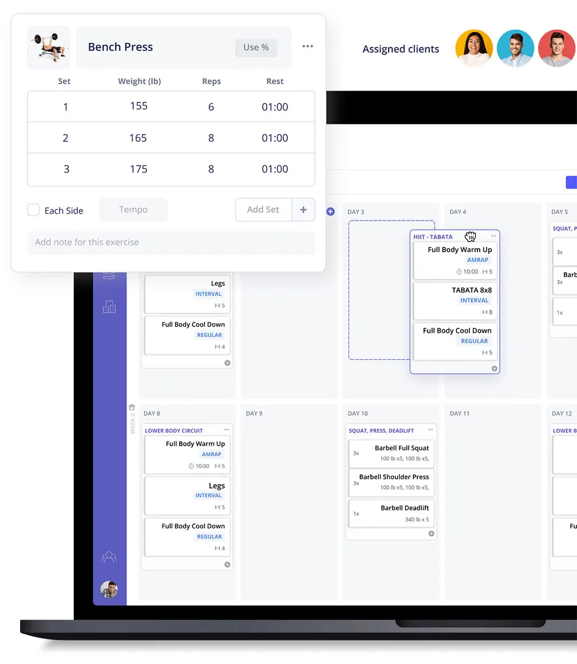Add exercise to Lower Body Circuit workout
This screenshot has width=577, height=664.
tap(227, 564)
